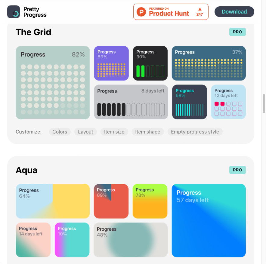Viewport: 266px width, 264px height.
Task: Click the black 30% green bars widget
Action: 150,63
